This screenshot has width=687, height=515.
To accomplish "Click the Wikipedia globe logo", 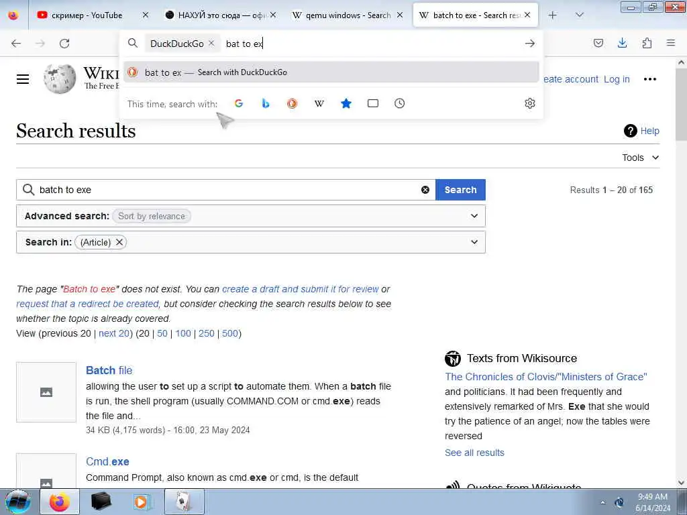I will (x=60, y=79).
